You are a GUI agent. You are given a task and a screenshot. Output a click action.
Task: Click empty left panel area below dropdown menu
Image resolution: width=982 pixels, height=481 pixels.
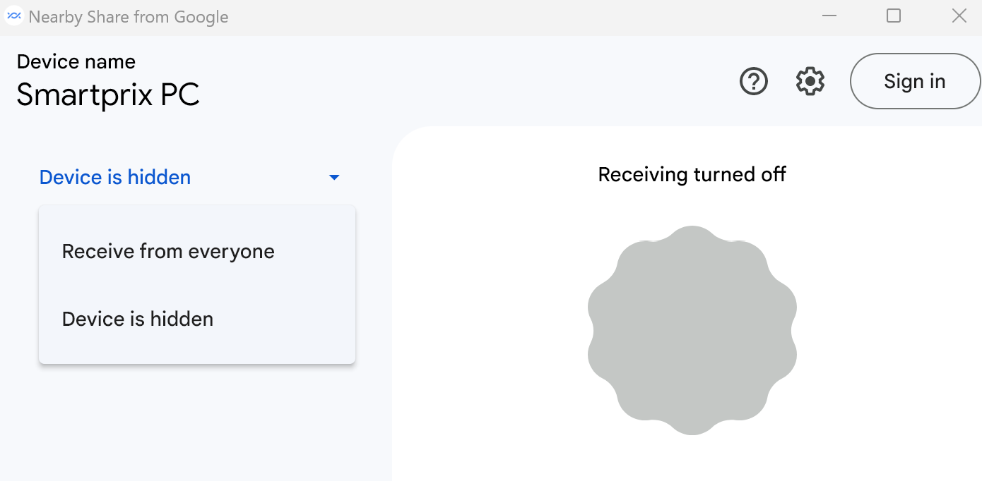196,423
